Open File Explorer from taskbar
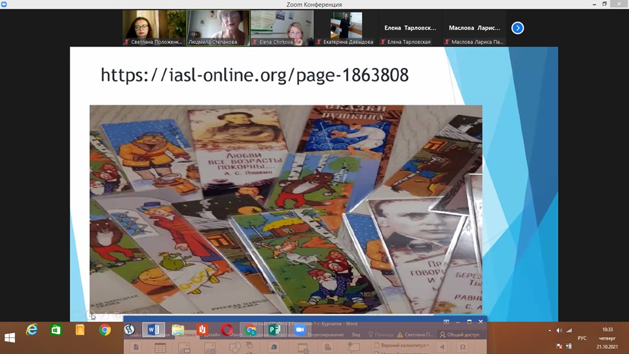This screenshot has width=629, height=354. point(178,330)
